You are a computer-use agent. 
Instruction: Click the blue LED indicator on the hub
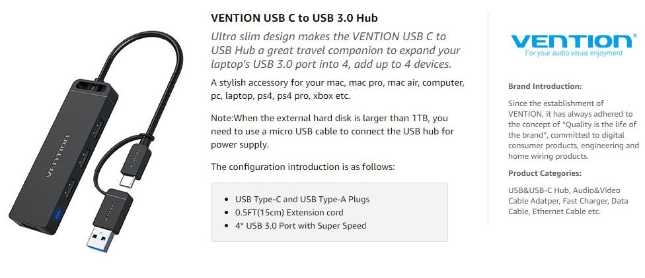click(60, 215)
